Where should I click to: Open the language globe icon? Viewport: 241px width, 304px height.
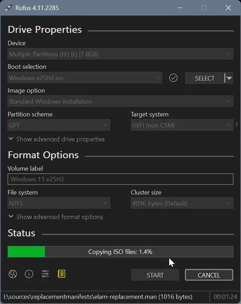(13, 274)
